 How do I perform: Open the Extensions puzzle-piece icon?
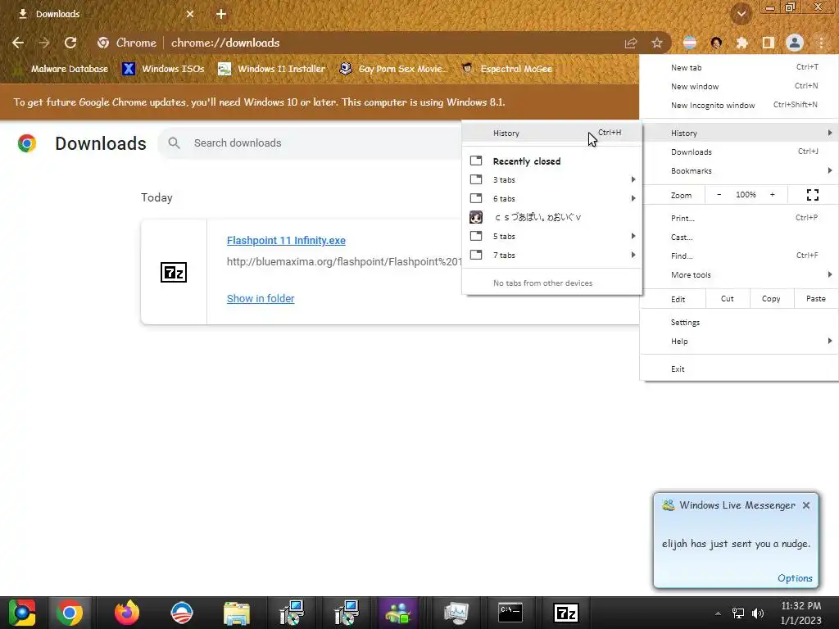(x=741, y=43)
